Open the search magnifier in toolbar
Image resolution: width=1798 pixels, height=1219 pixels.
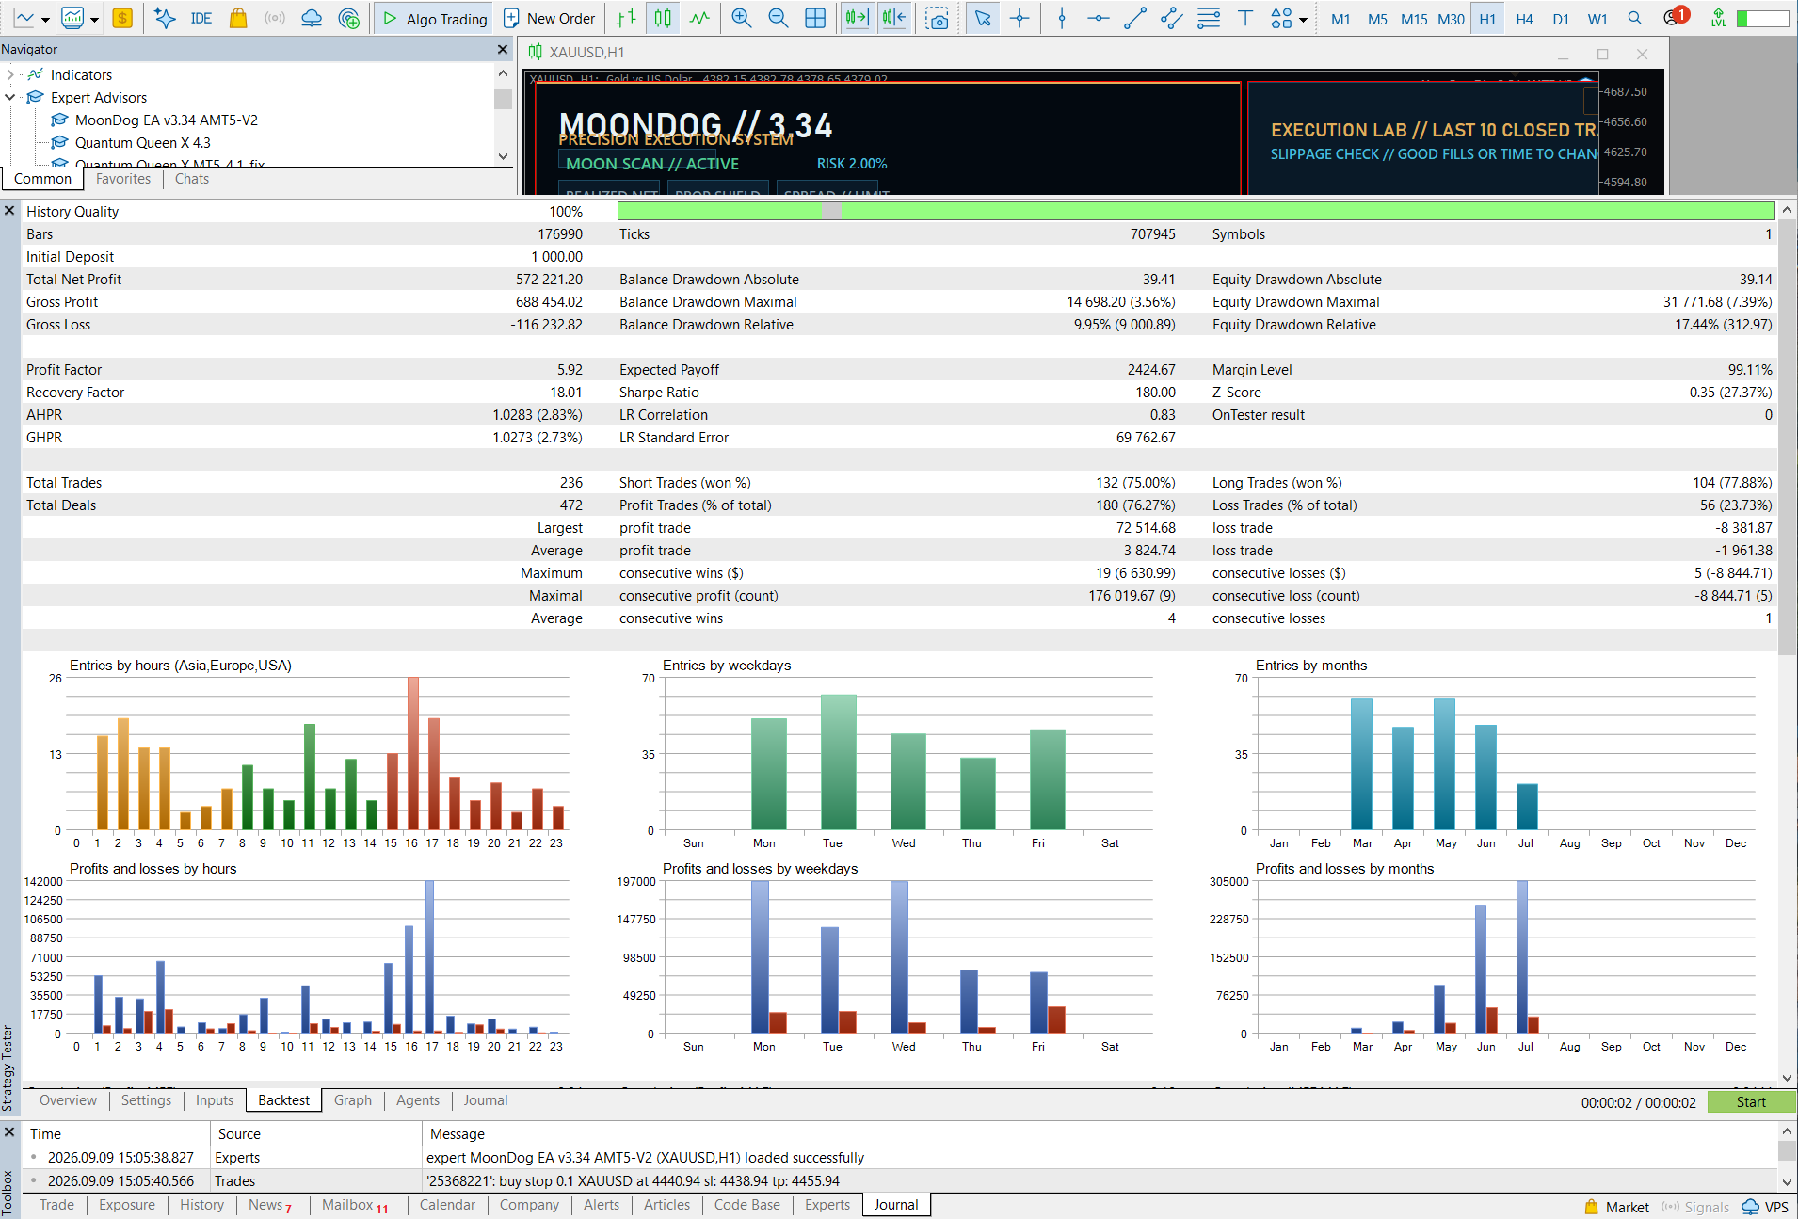(x=1635, y=18)
